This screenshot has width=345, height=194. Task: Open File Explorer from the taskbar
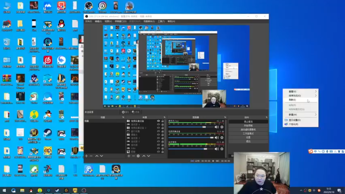click(22, 190)
